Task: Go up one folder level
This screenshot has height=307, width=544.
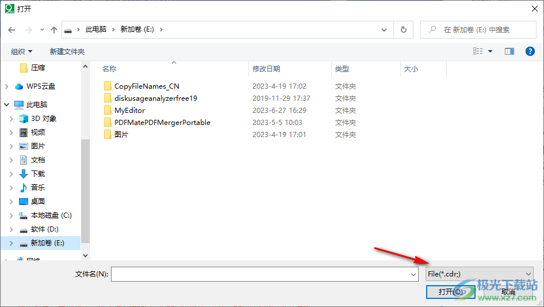Action: 54,30
